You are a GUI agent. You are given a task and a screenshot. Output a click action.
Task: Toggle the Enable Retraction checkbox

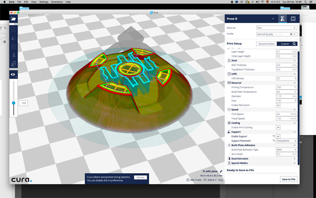pos(278,105)
